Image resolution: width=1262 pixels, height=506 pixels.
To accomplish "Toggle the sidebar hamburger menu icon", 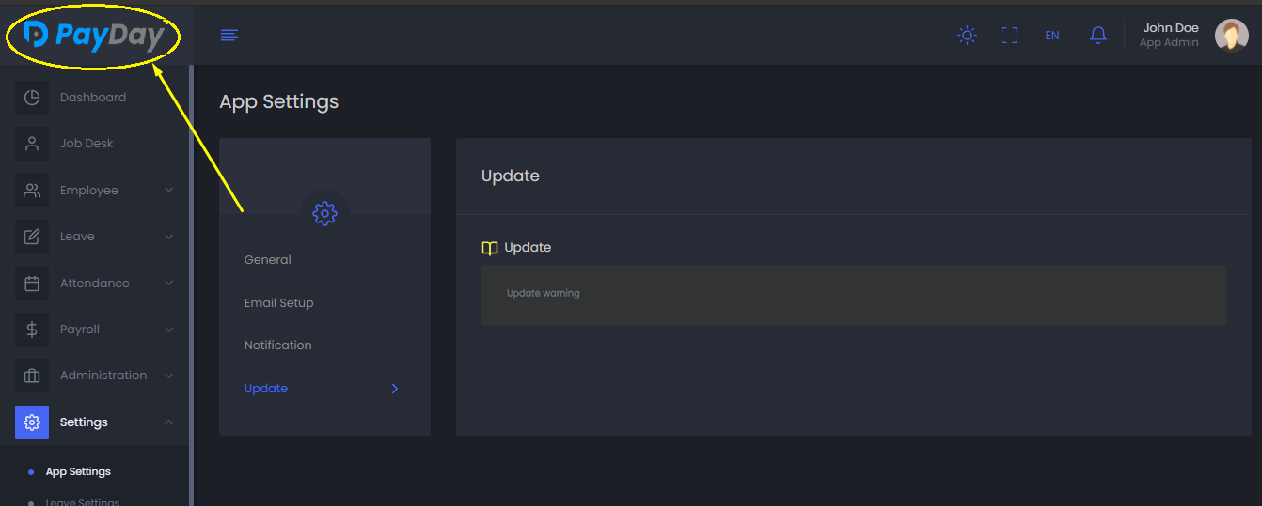I will (229, 36).
